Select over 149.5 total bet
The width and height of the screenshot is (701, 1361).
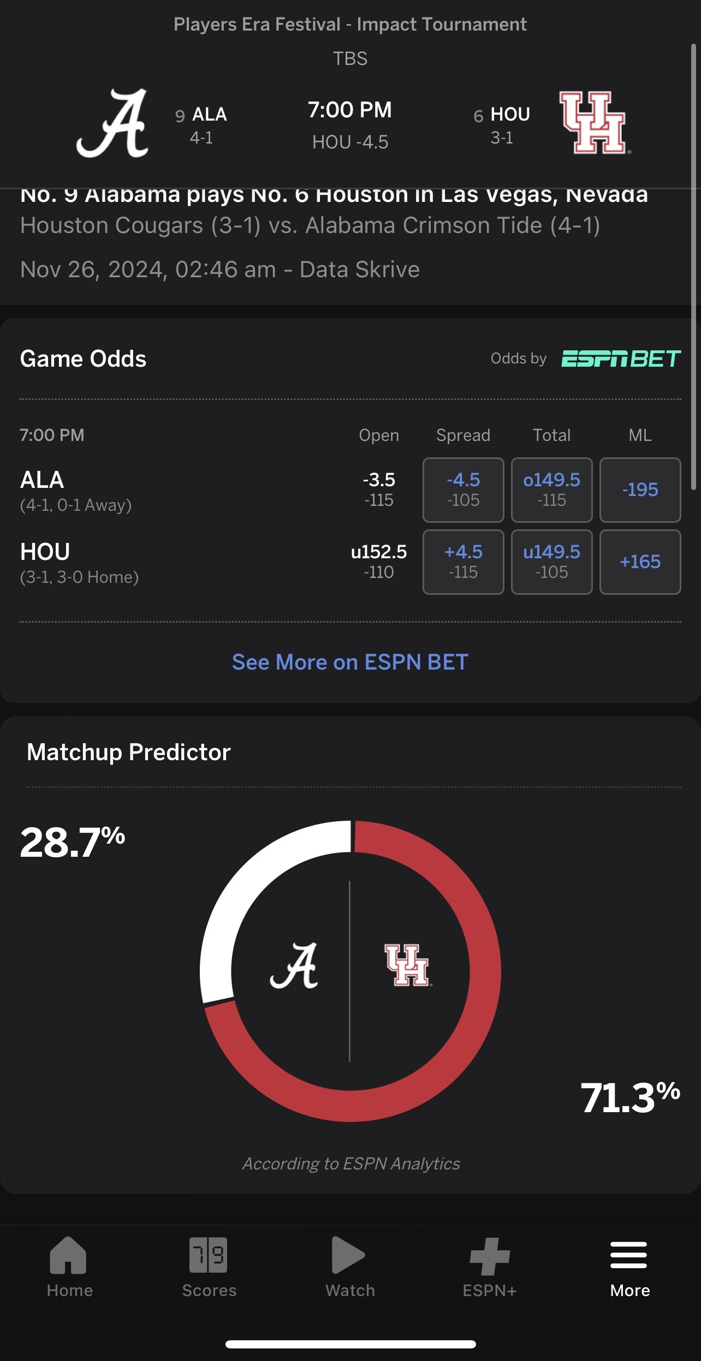552,490
